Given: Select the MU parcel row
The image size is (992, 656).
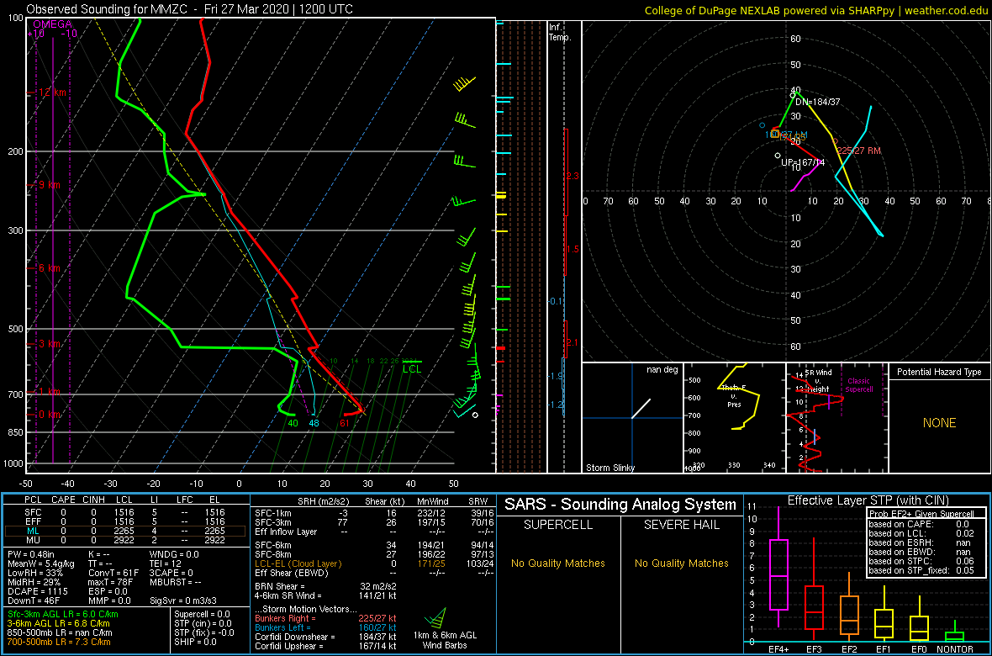Looking at the screenshot, I should pos(126,541).
